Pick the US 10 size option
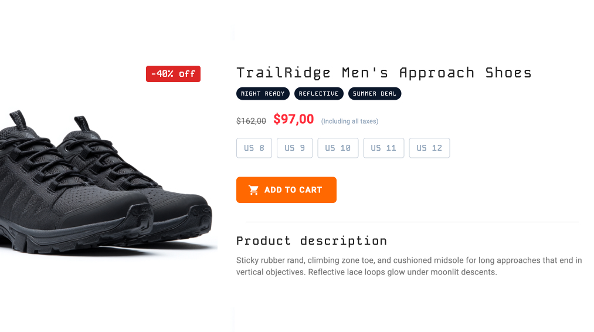 click(x=338, y=148)
